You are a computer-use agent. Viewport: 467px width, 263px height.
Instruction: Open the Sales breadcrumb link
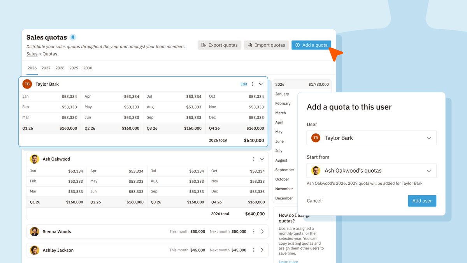(x=32, y=54)
